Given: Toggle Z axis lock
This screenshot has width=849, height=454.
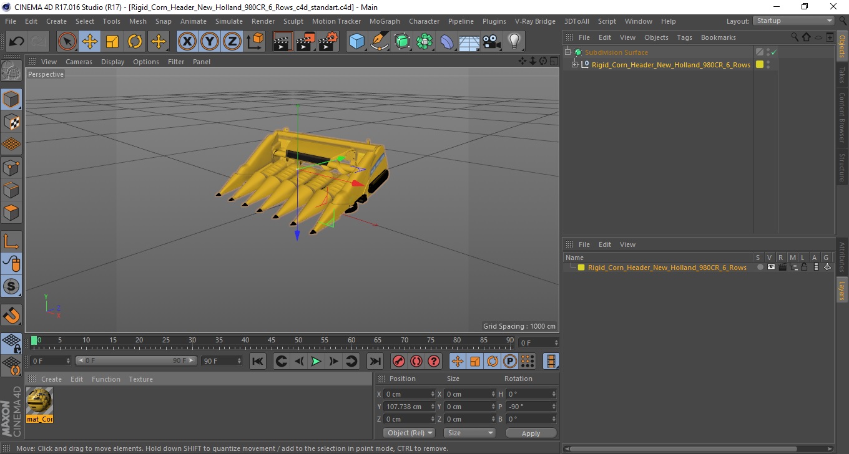Looking at the screenshot, I should click(x=232, y=42).
